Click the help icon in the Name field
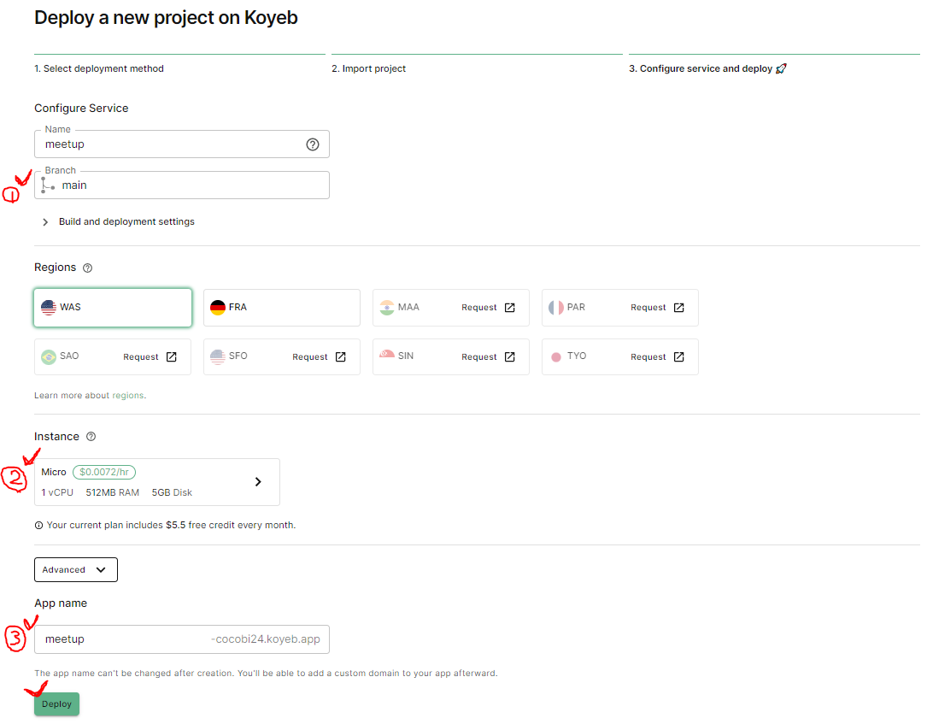 [313, 144]
